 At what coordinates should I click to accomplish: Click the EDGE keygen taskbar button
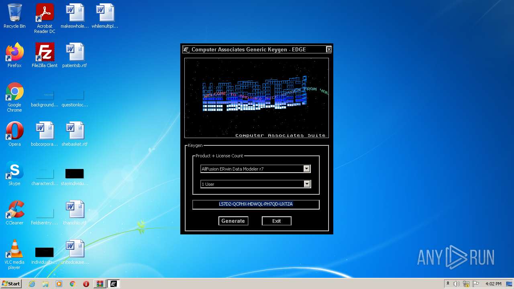114,284
